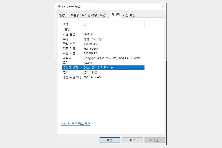The height and width of the screenshot is (148, 222).
Task: Close the nvrla.exe properties dialog
Action: tap(163, 6)
